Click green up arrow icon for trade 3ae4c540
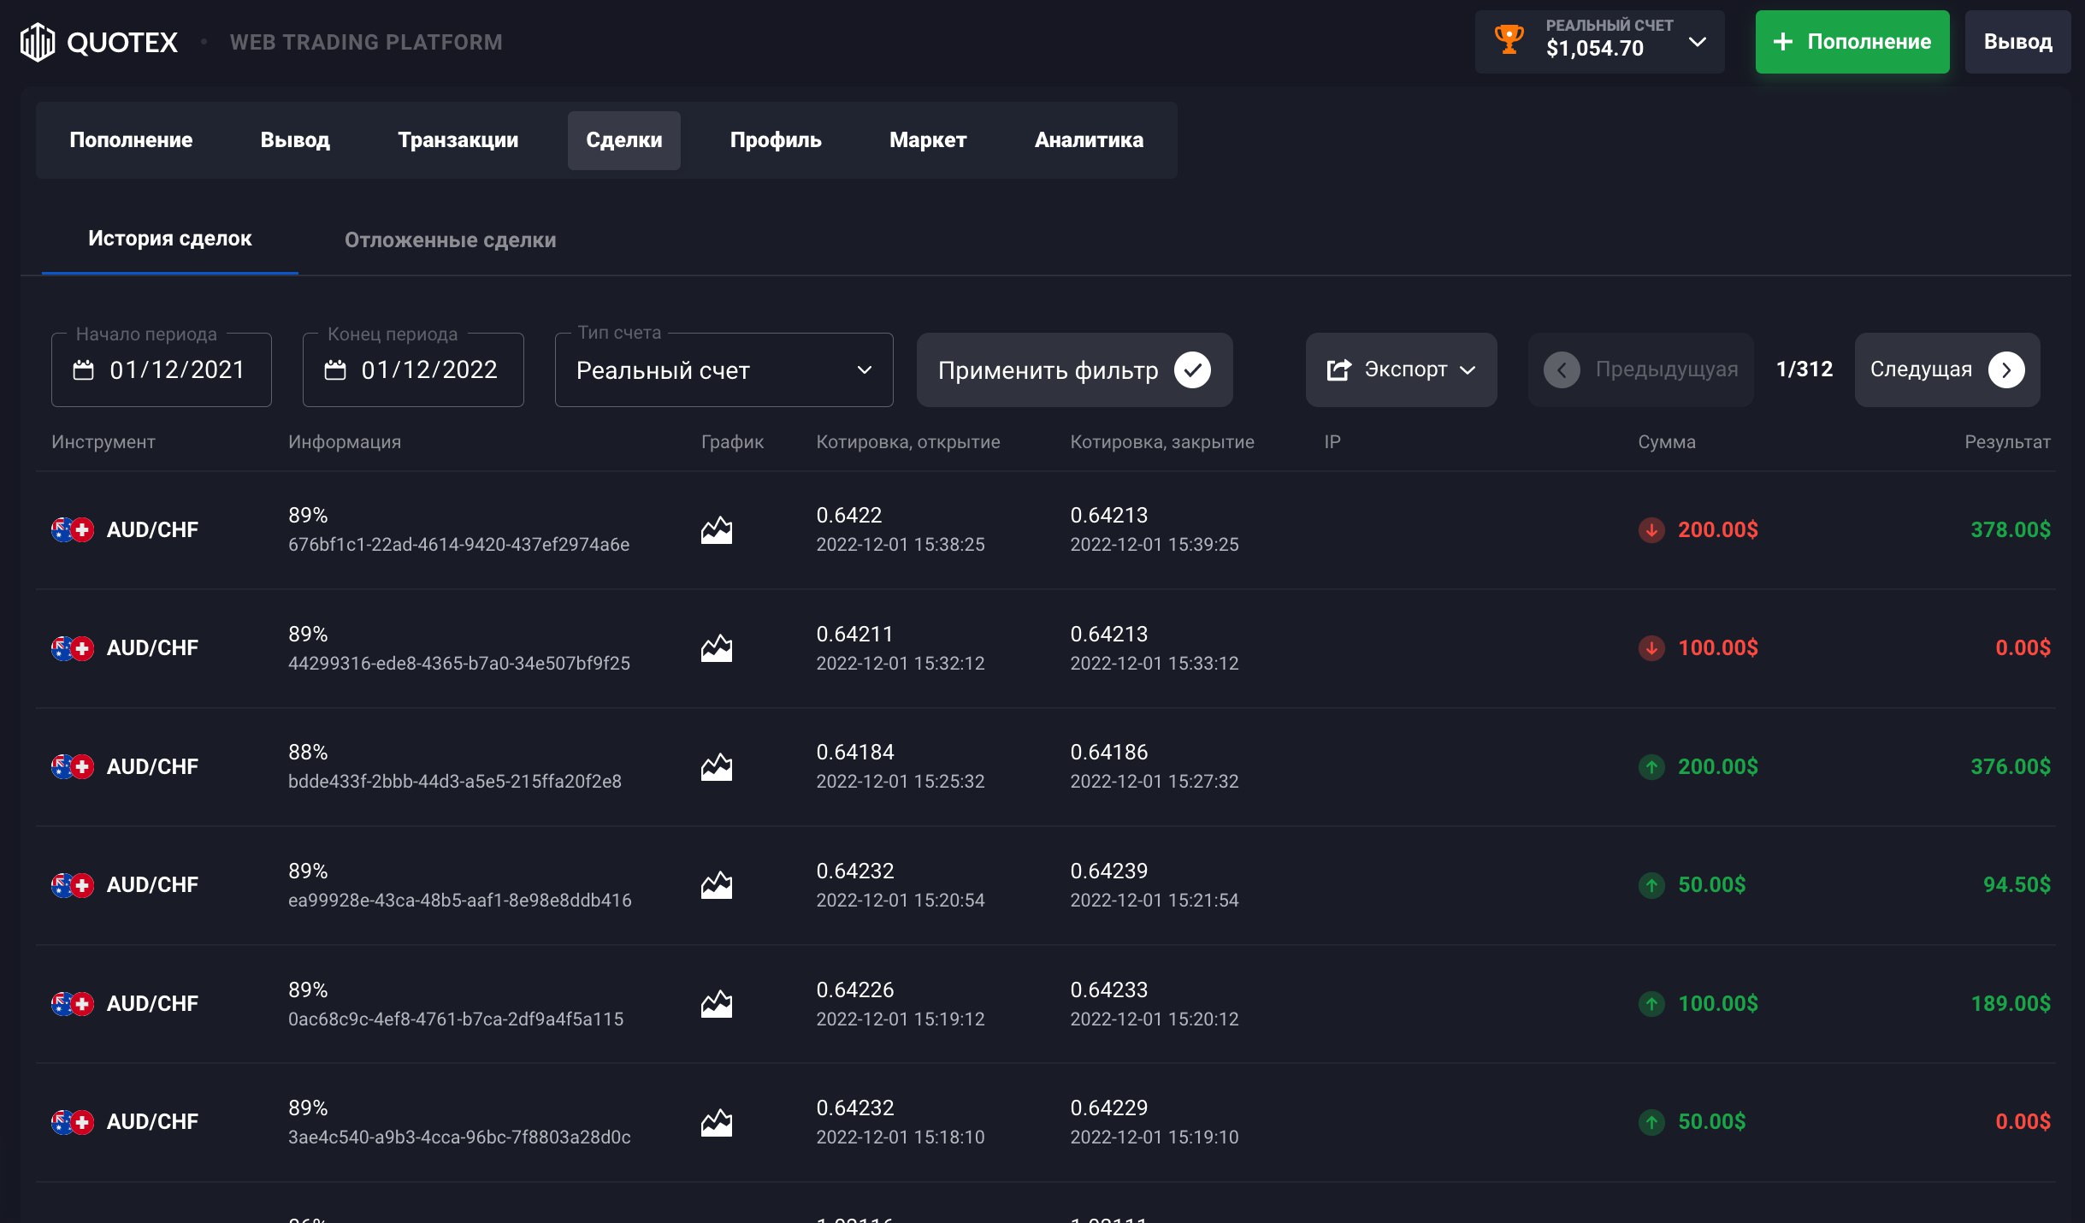This screenshot has width=2085, height=1223. click(1651, 1122)
